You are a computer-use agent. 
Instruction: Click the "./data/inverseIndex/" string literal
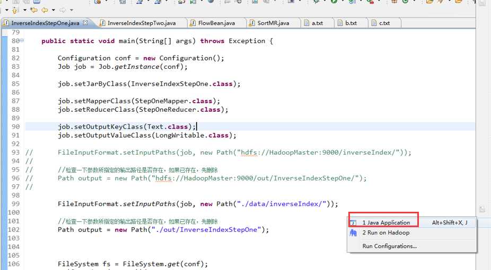coord(282,204)
